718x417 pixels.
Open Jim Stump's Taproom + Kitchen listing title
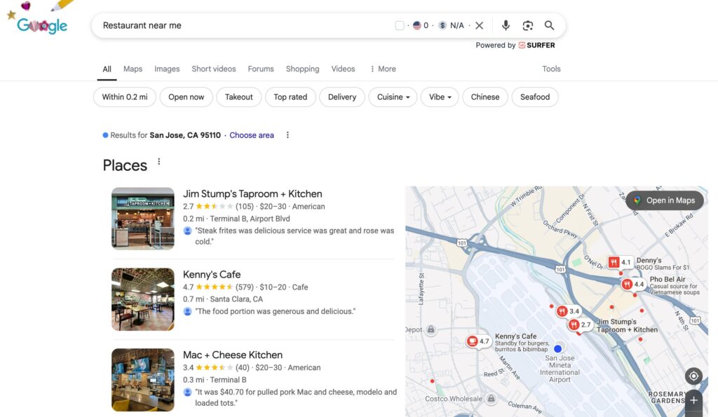coord(252,193)
